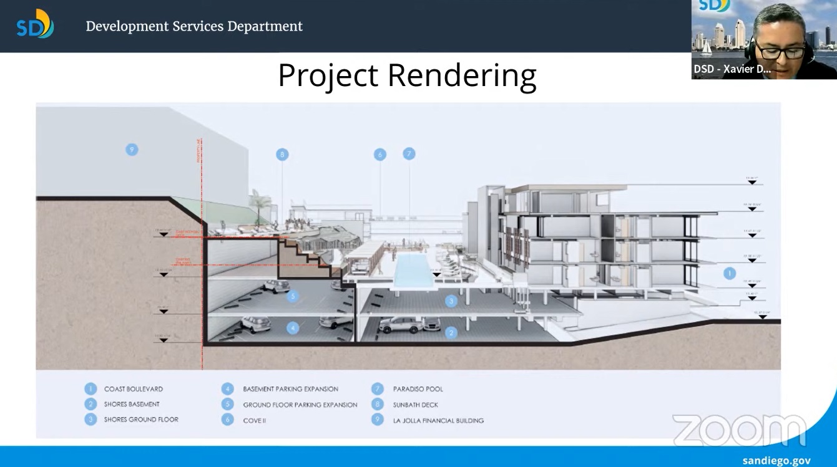The width and height of the screenshot is (837, 467).
Task: Click the number 6 Cove II callout
Action: [x=380, y=154]
